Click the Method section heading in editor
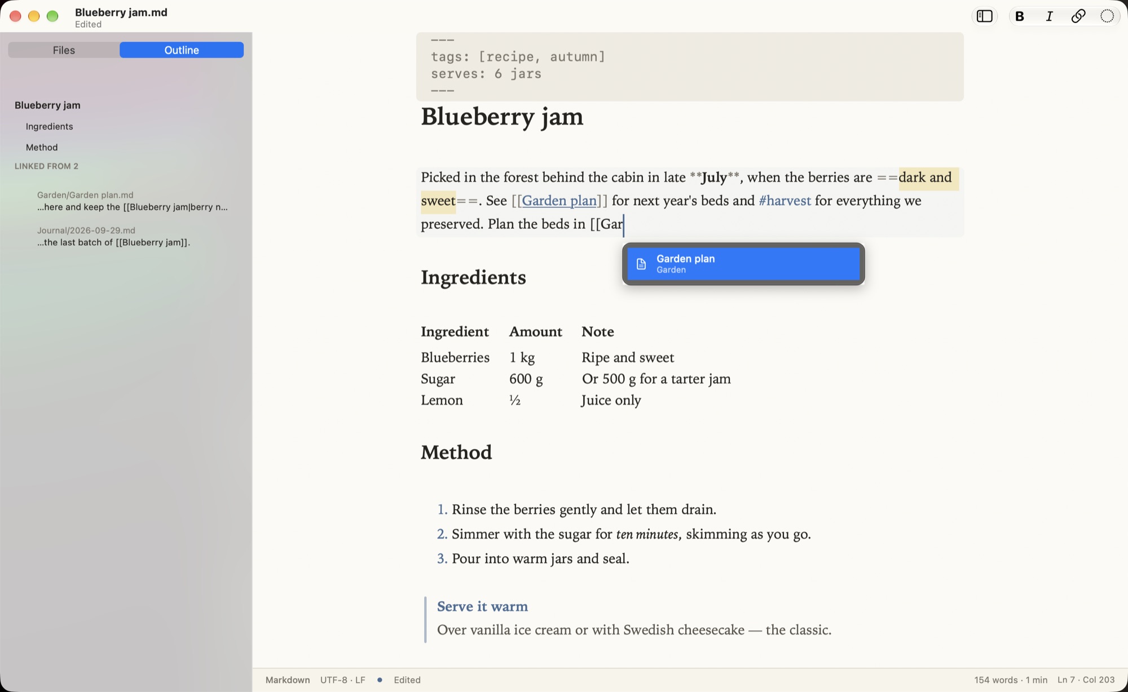This screenshot has width=1128, height=692. 456,453
